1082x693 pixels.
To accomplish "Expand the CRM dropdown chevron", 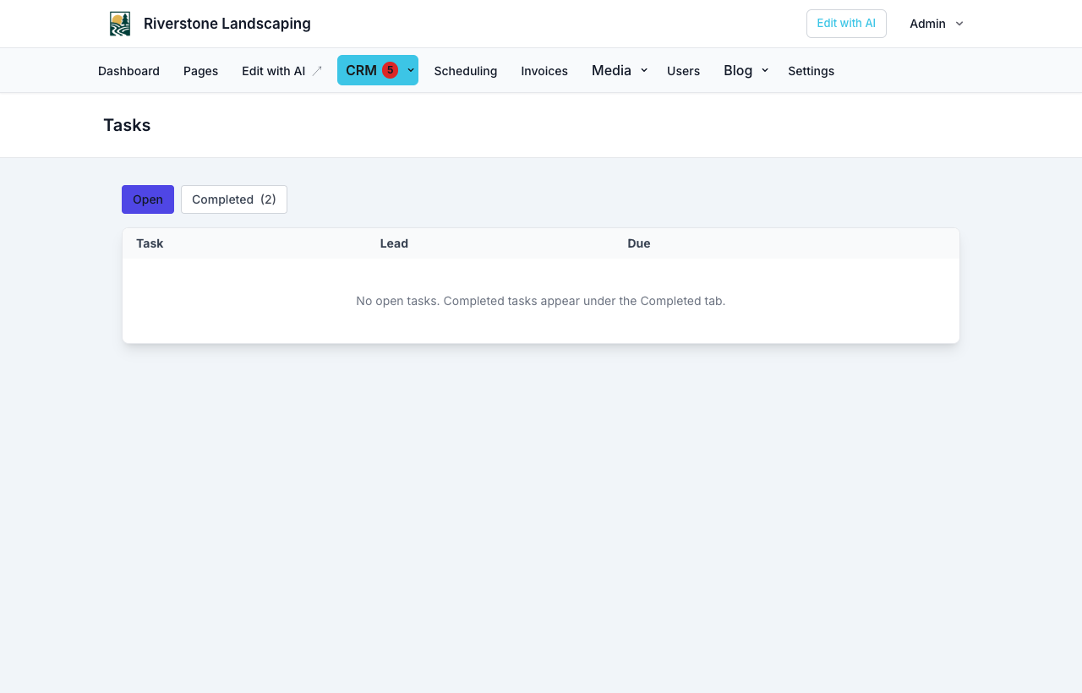I will [x=411, y=70].
